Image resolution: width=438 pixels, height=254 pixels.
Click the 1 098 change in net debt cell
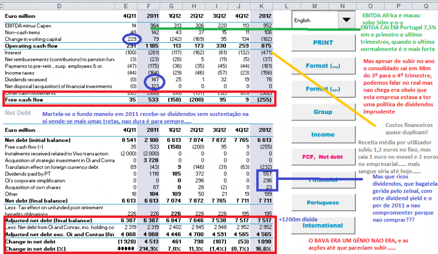point(264,242)
